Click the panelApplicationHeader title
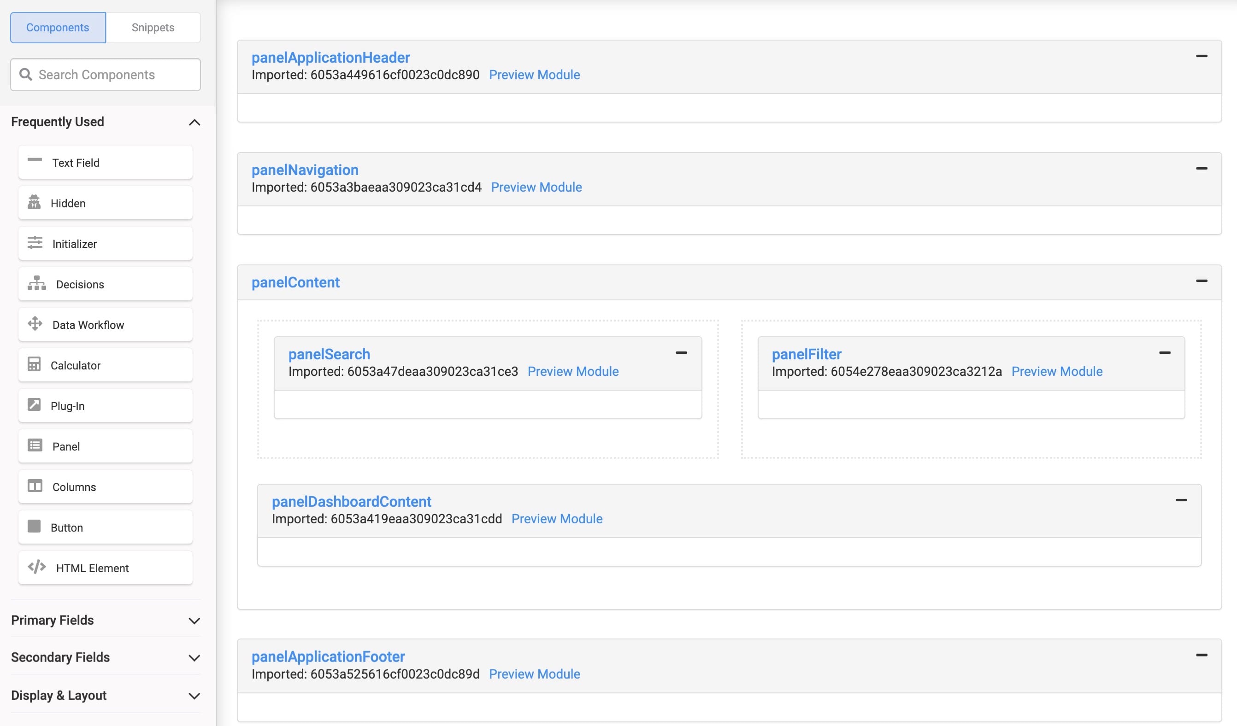Image resolution: width=1237 pixels, height=726 pixels. 330,58
